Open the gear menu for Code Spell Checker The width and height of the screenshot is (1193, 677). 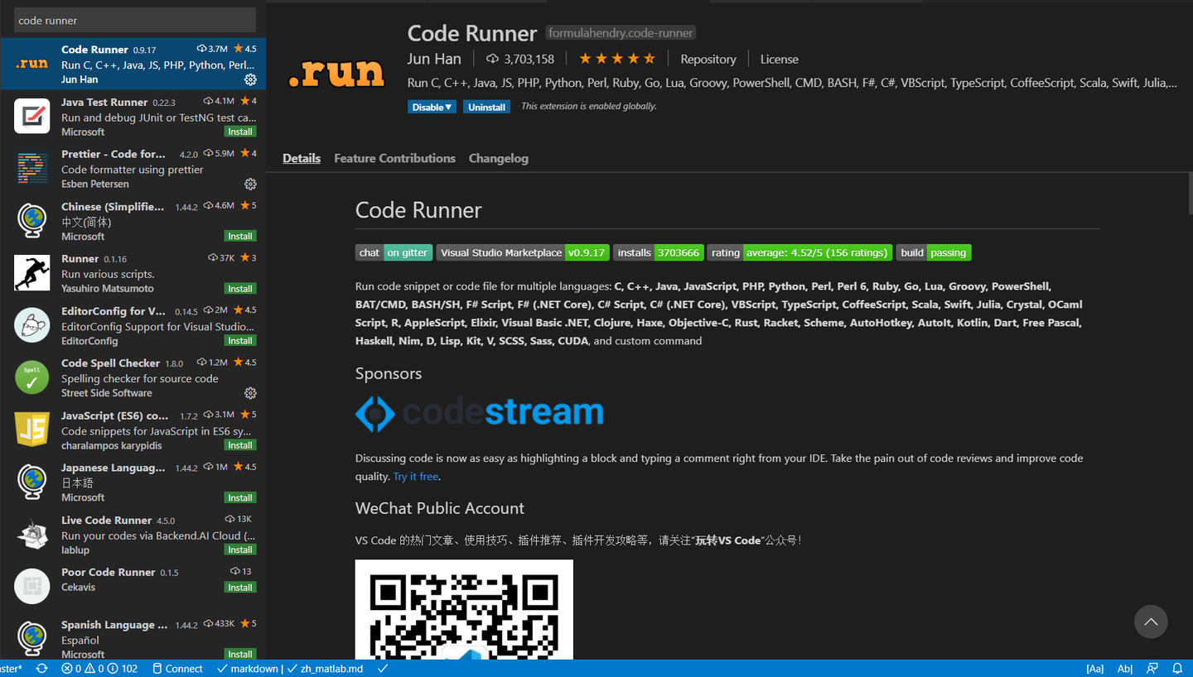click(250, 393)
